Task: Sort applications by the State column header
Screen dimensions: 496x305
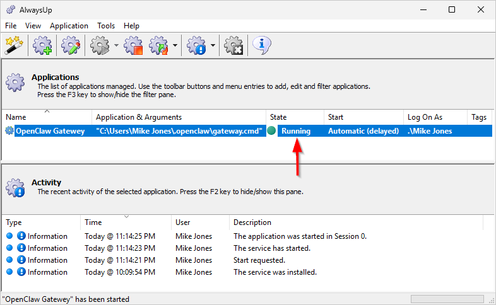Action: (x=294, y=117)
